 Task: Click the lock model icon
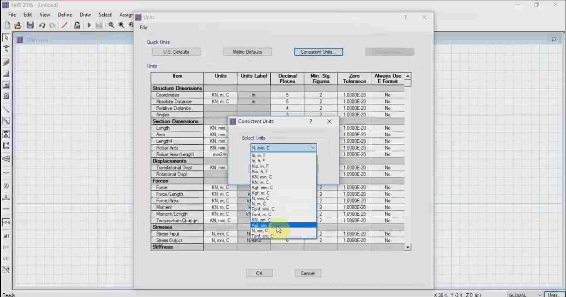[x=77, y=25]
